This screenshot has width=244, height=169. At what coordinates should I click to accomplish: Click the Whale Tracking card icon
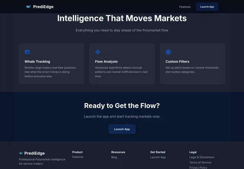pos(27,52)
